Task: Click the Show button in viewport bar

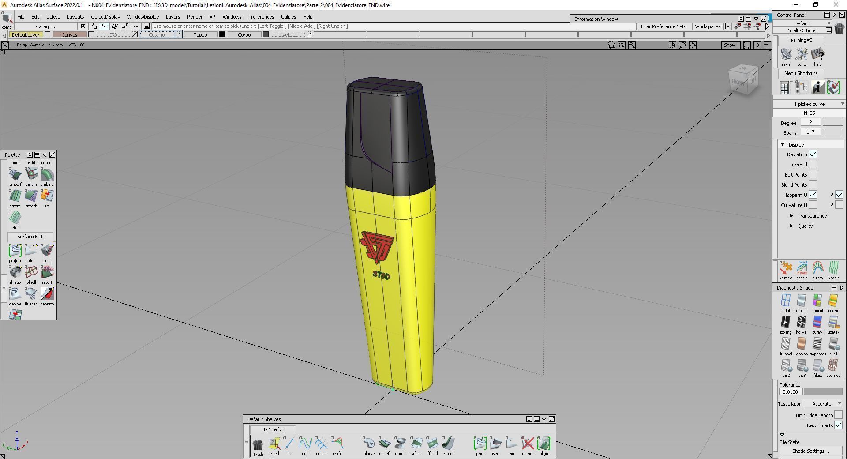Action: [x=730, y=45]
